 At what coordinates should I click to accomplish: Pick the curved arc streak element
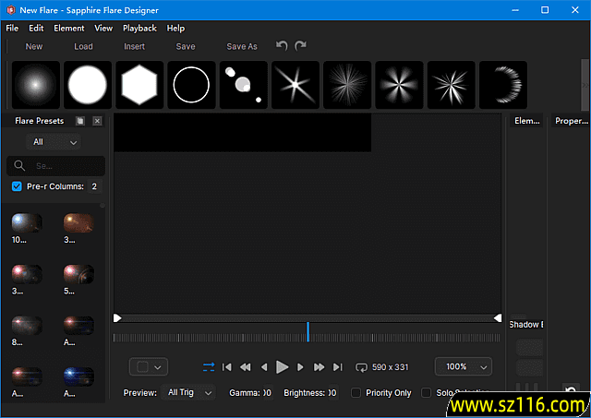pos(503,85)
